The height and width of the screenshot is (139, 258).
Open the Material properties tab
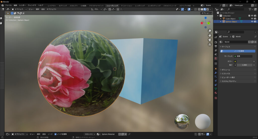(216, 93)
